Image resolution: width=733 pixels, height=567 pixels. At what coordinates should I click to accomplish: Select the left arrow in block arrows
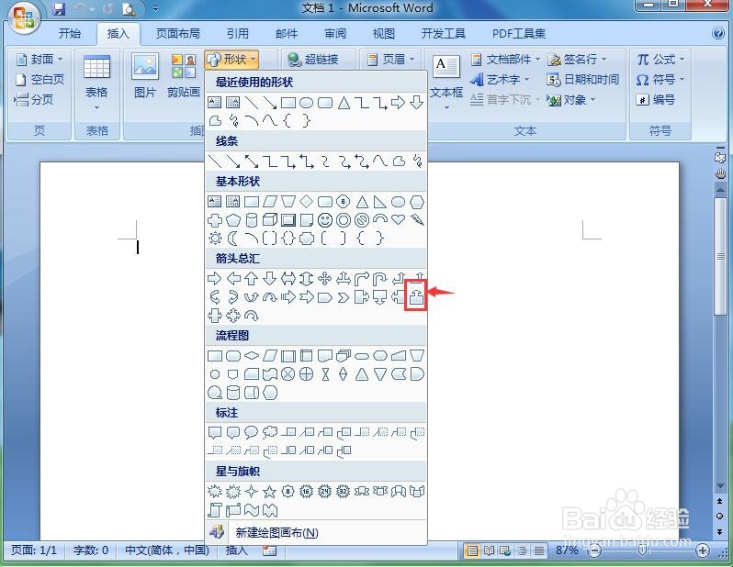[x=232, y=279]
